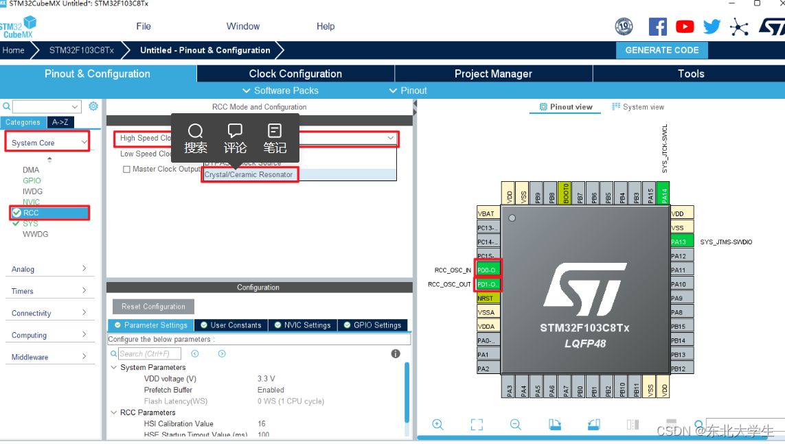Click the Search (Ctrl+F) parameter filter field

150,353
